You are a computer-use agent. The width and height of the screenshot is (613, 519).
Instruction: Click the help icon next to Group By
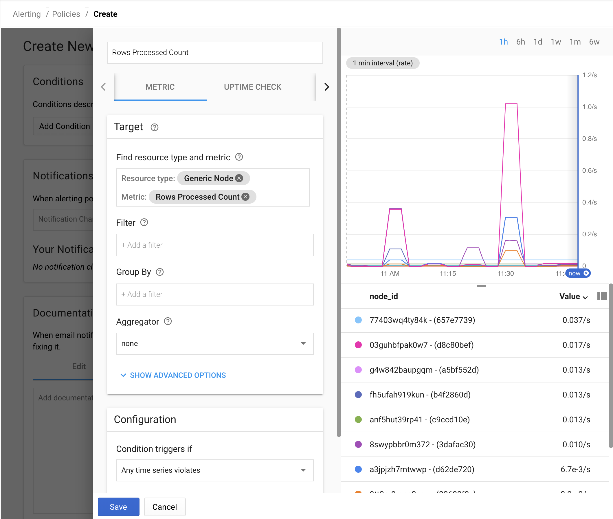pos(160,271)
